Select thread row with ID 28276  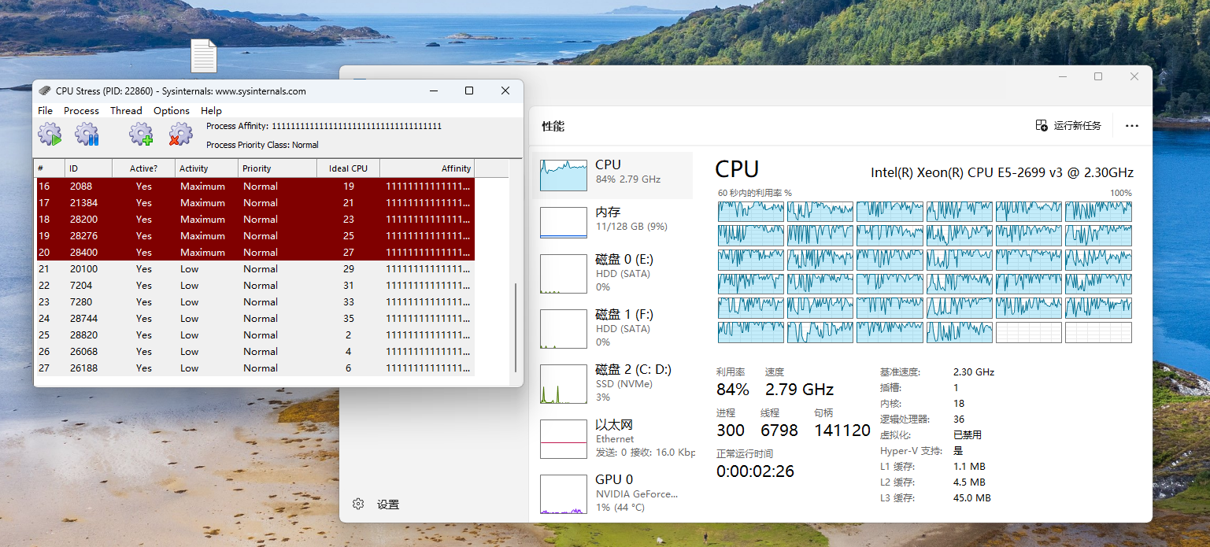pos(254,236)
